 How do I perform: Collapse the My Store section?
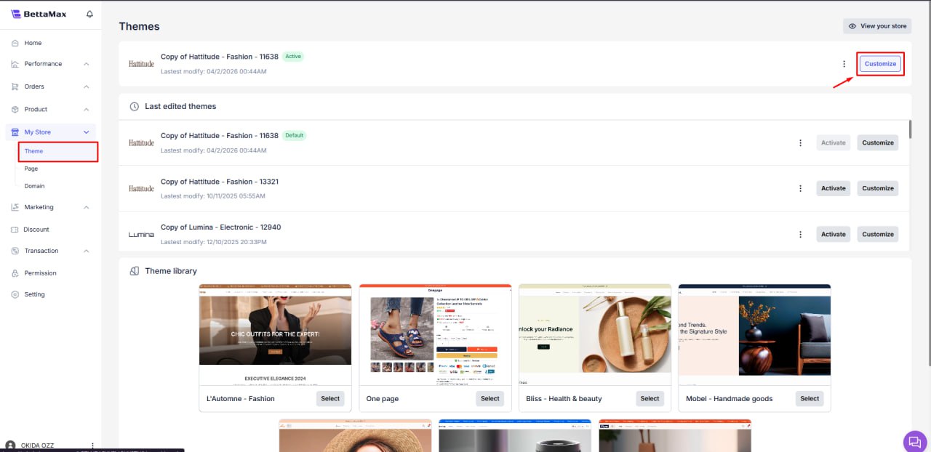(87, 132)
